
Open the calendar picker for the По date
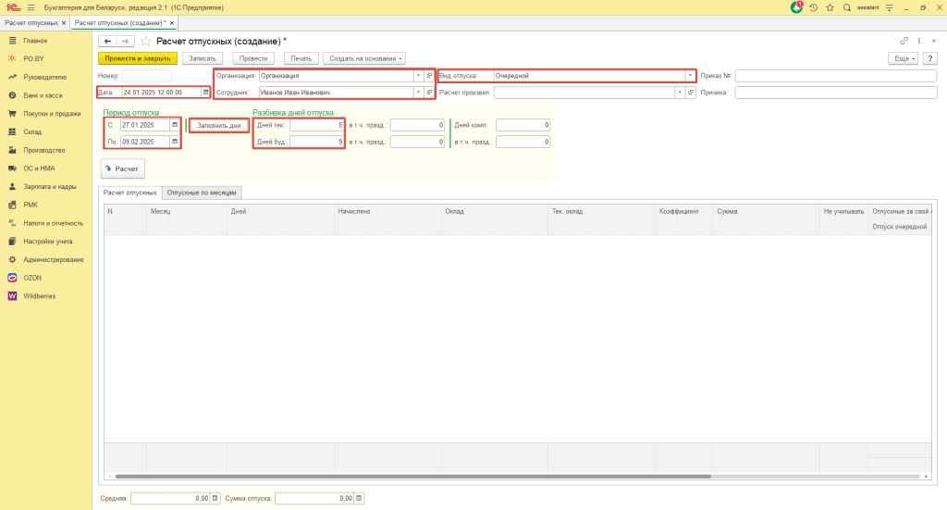pyautogui.click(x=174, y=142)
